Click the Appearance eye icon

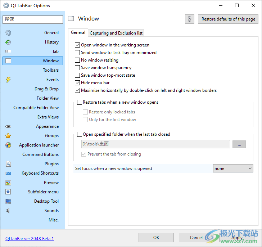(x=8, y=126)
